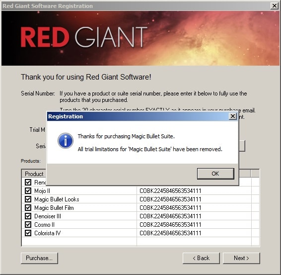Close the Registration message dialog
Screen dimensions: 281x275
pos(233,116)
